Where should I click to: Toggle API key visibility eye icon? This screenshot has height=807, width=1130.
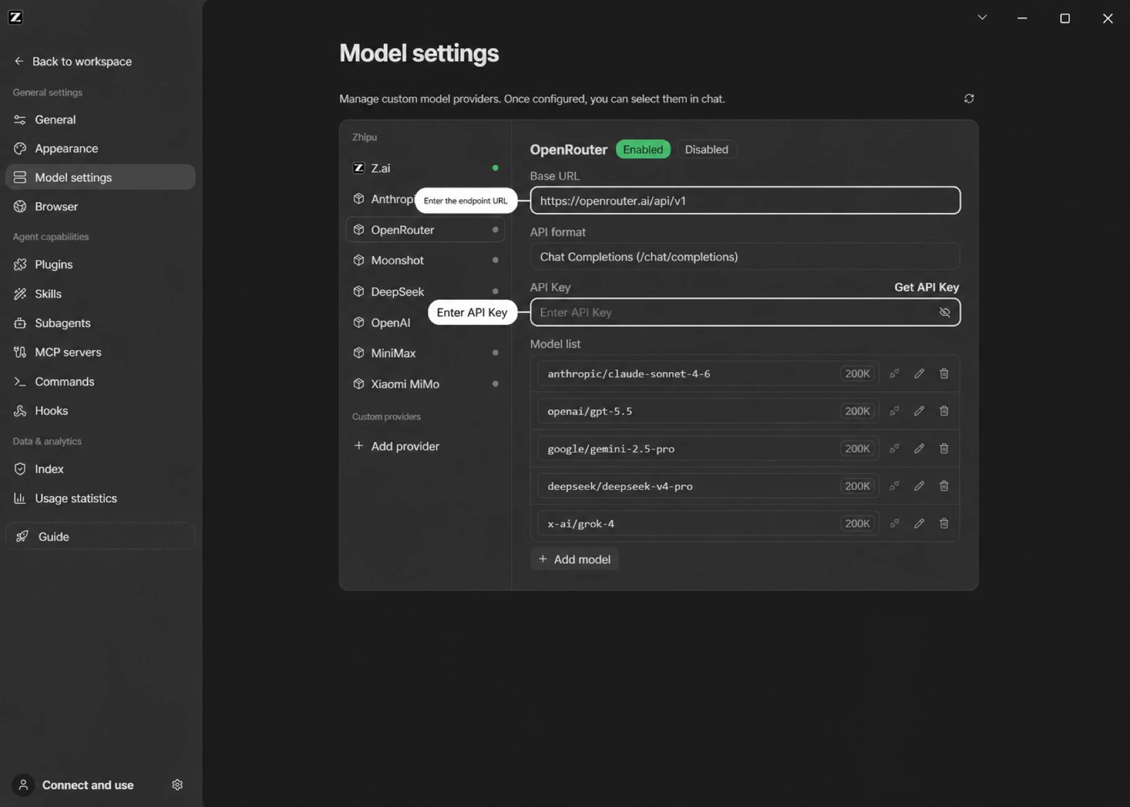(x=944, y=312)
